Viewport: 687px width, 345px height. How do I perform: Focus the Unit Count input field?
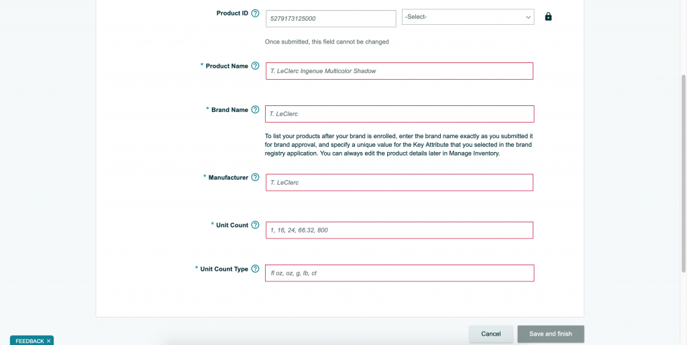[x=399, y=230]
